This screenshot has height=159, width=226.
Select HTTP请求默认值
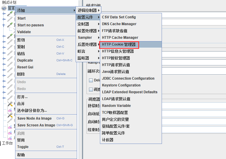[131, 65]
